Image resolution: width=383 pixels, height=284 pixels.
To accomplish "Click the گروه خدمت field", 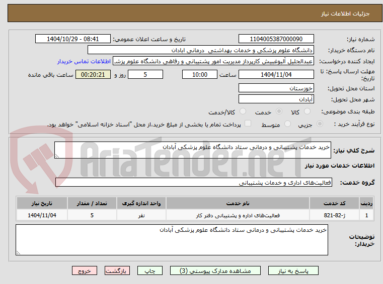I will (193, 183).
